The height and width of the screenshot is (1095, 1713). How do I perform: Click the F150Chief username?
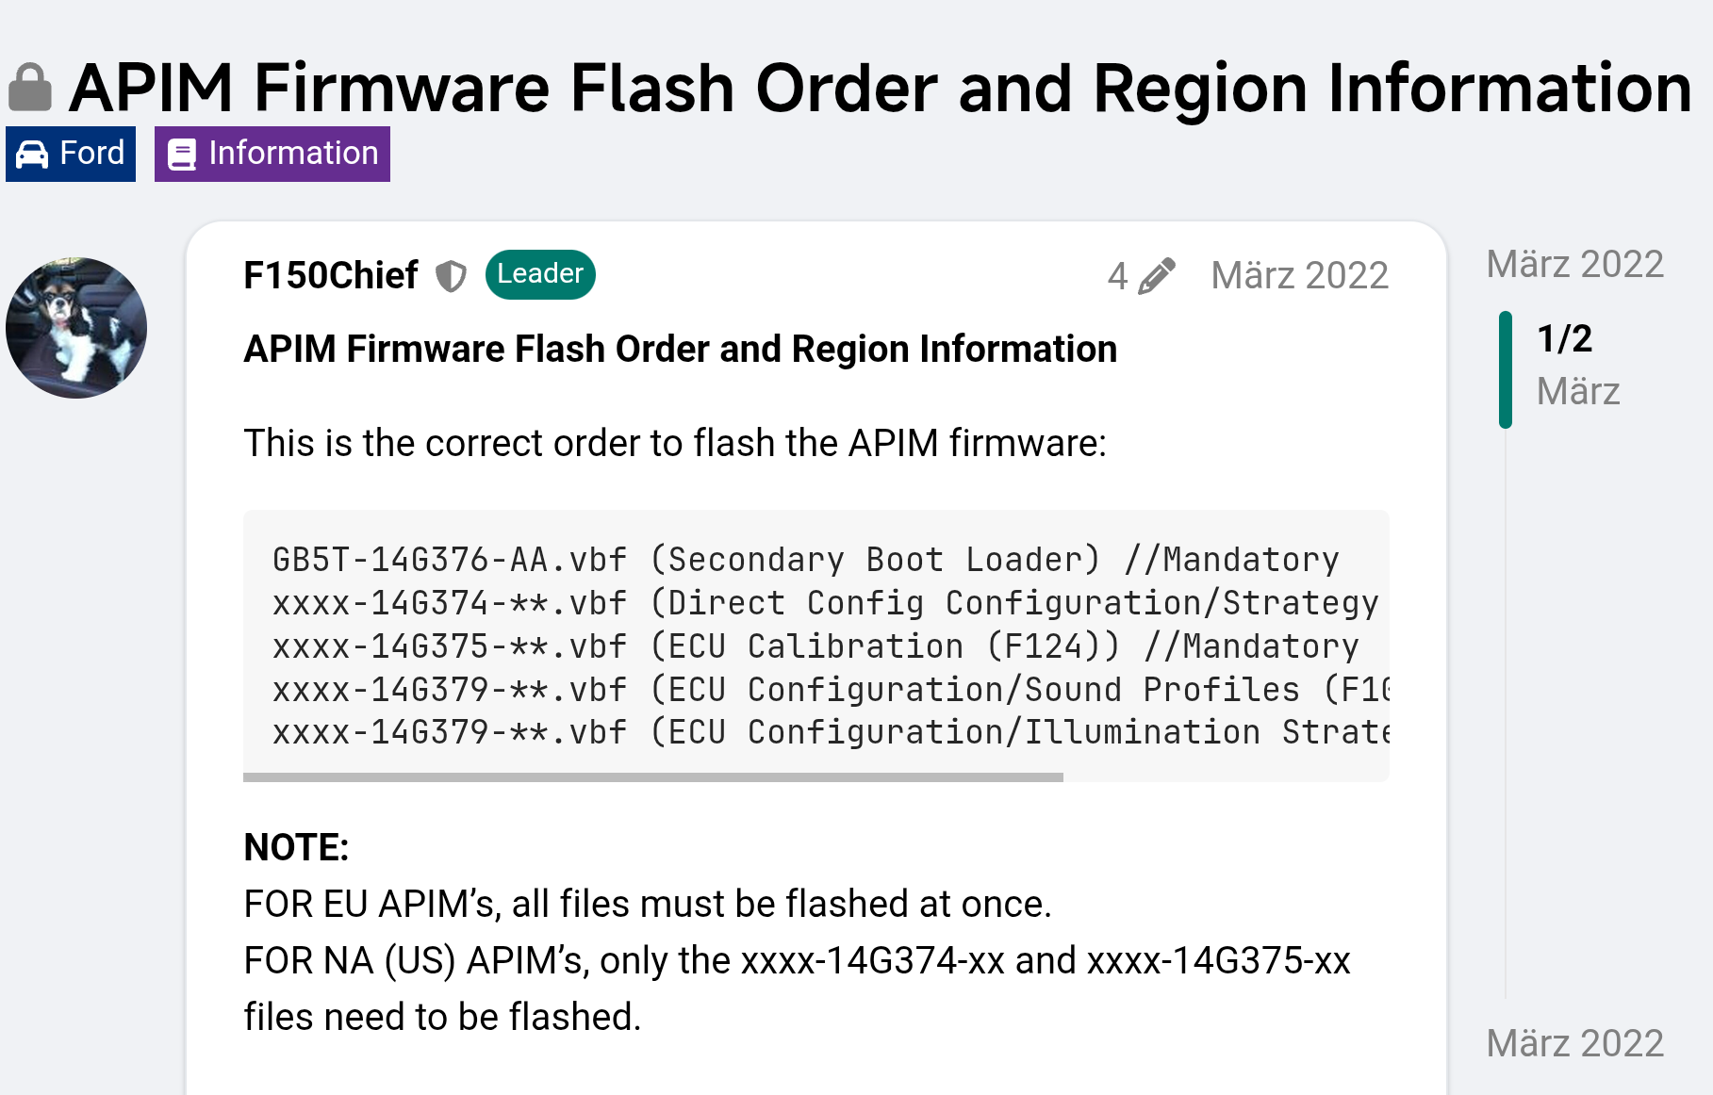(x=330, y=275)
